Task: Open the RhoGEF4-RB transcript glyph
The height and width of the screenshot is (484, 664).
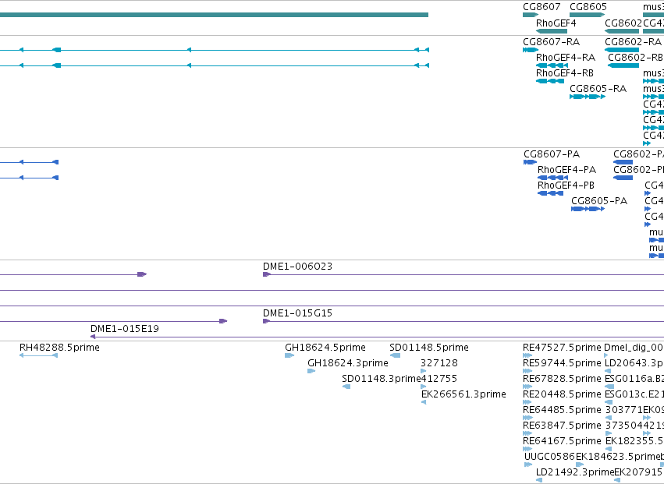Action: tap(549, 81)
